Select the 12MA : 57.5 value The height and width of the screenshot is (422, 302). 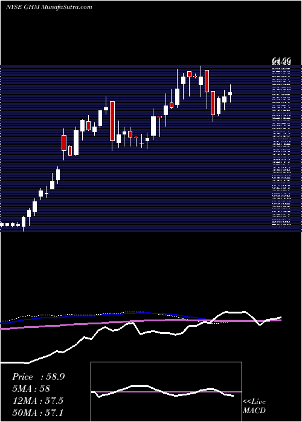point(37,401)
